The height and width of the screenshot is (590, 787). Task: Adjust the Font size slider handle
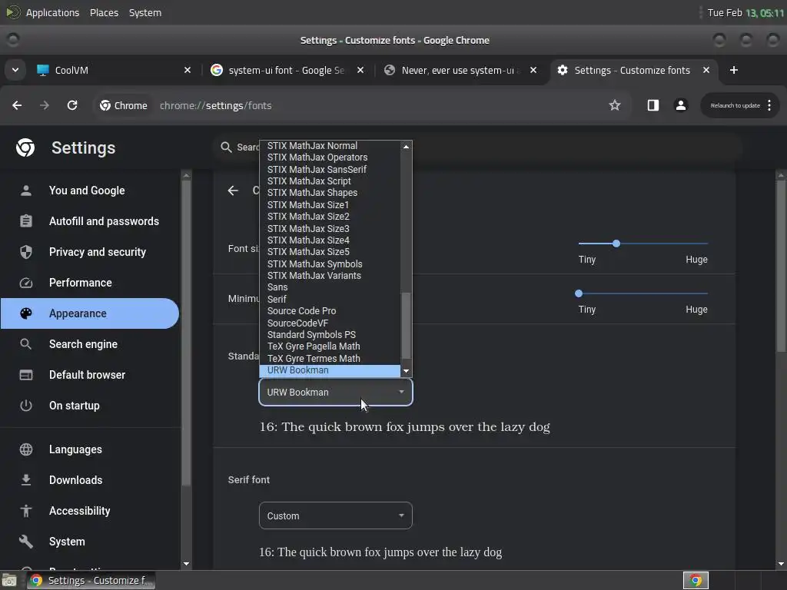616,244
